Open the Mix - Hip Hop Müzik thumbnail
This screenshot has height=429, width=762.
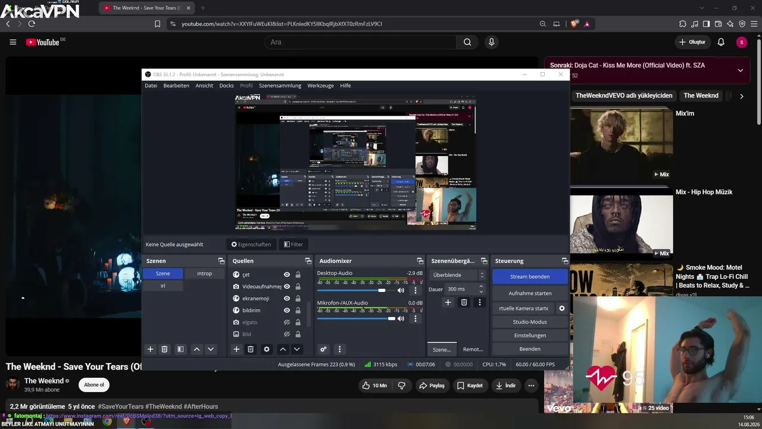622,224
